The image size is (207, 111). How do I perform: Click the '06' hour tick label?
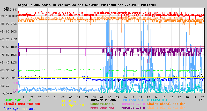94,97
